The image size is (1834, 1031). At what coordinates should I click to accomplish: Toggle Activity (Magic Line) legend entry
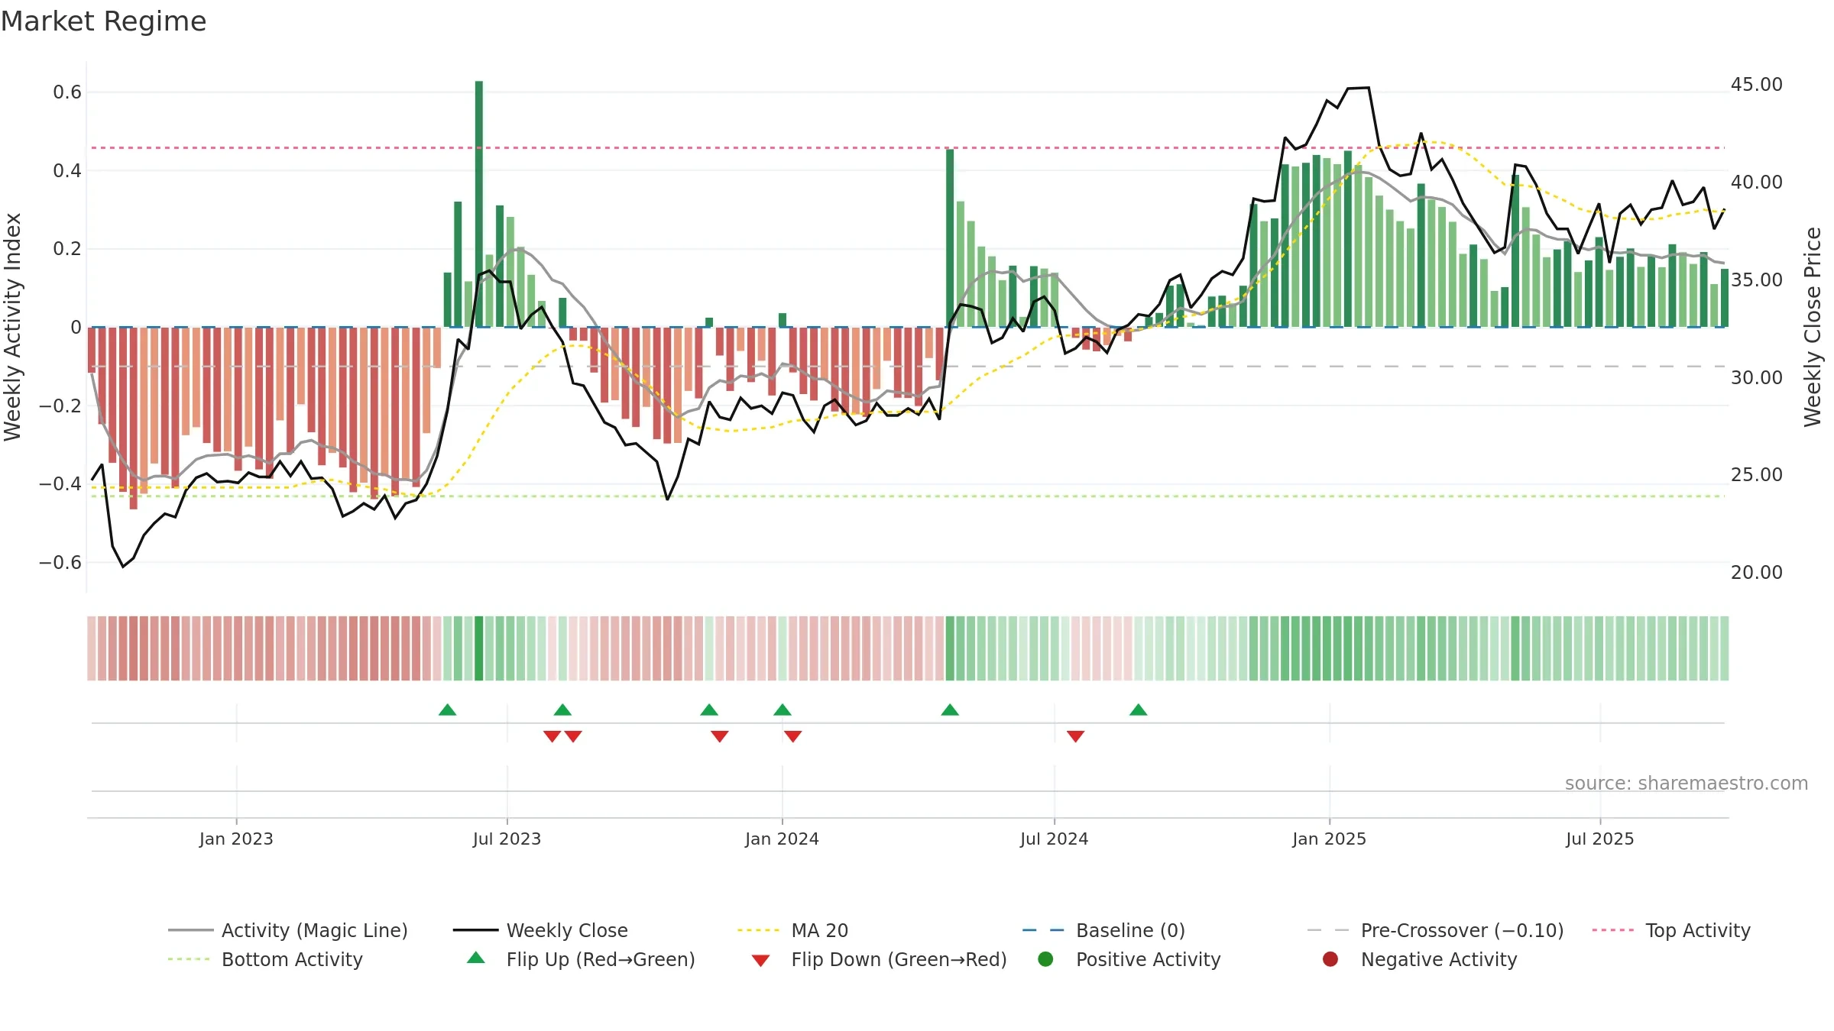[x=288, y=930]
